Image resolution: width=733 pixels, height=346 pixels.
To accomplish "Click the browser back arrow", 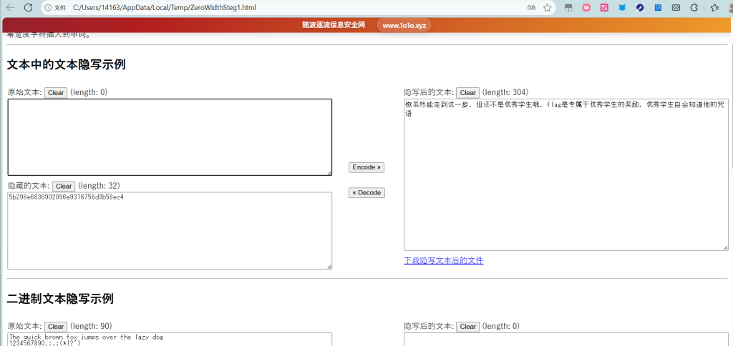I will [x=9, y=7].
